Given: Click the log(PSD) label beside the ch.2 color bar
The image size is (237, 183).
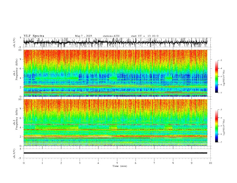Looking at the screenshot, I should tap(224, 127).
